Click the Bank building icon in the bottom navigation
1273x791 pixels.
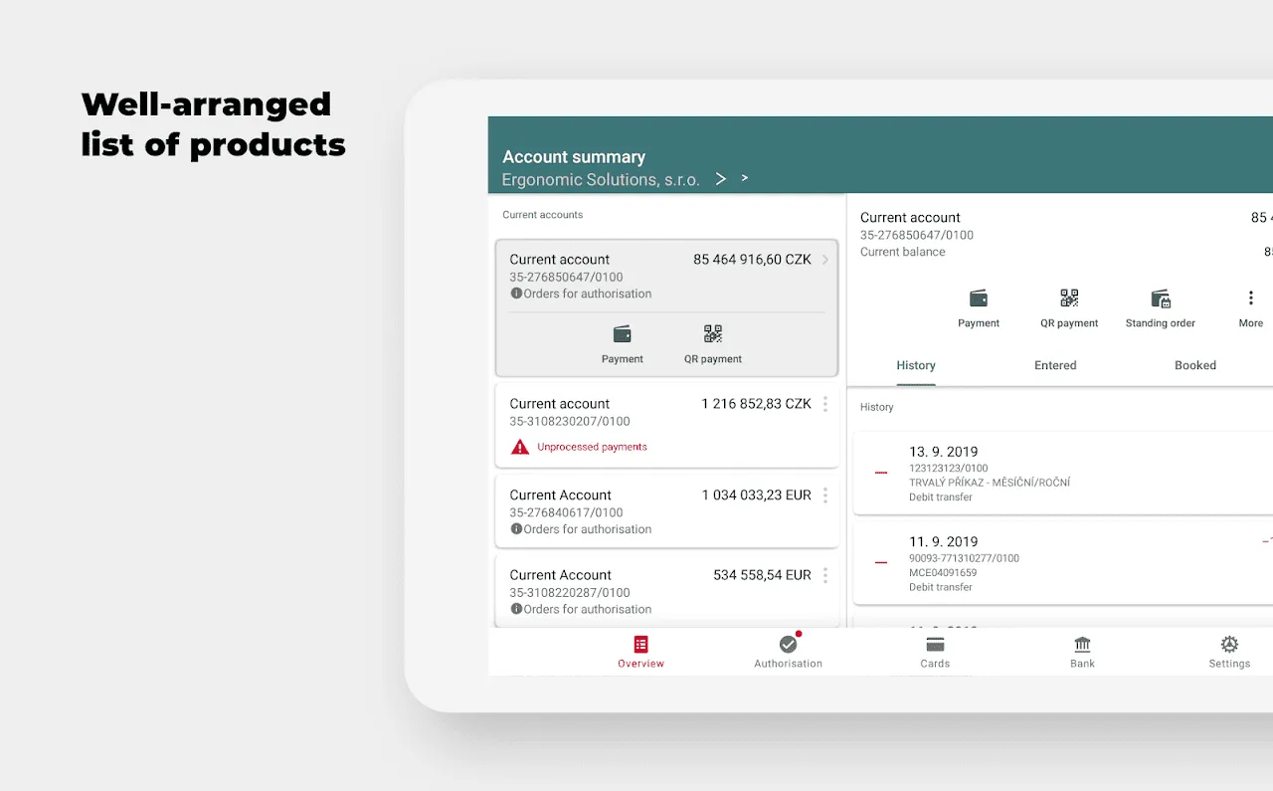(1082, 645)
